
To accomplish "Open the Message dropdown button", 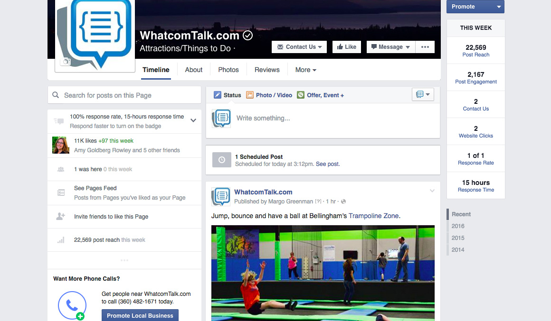I will [391, 47].
